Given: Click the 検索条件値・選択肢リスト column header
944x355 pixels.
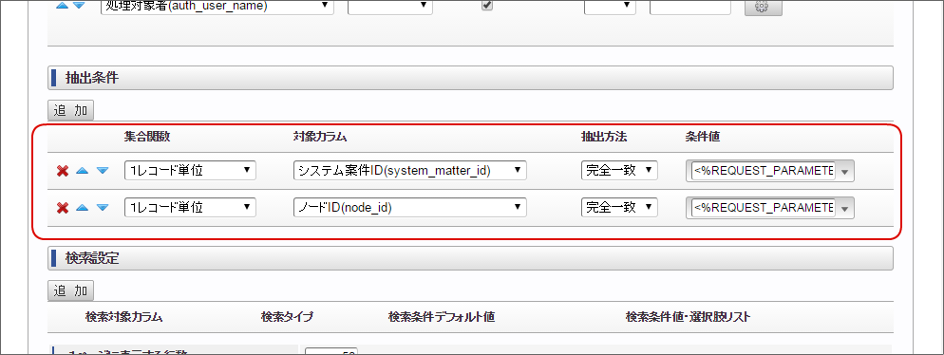Looking at the screenshot, I should click(689, 317).
